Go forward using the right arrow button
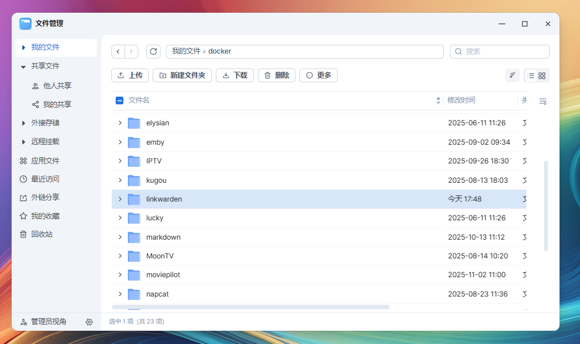580x344 pixels. pyautogui.click(x=131, y=52)
